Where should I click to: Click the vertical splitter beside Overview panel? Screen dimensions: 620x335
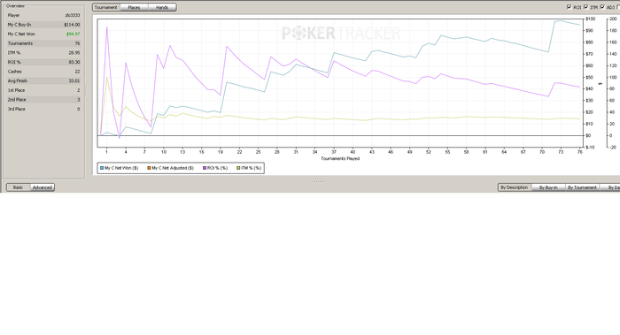coord(86,91)
